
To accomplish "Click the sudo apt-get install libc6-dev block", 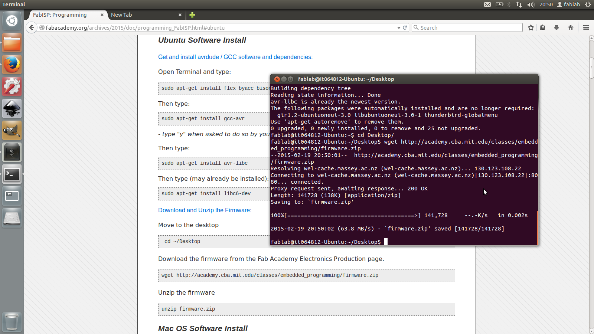I will pyautogui.click(x=214, y=194).
